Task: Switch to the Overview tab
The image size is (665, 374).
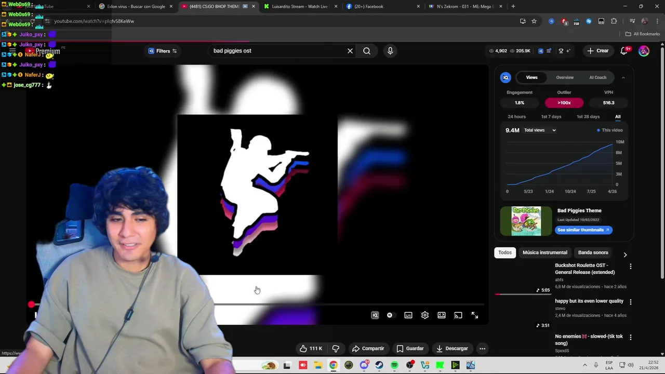Action: (565, 77)
